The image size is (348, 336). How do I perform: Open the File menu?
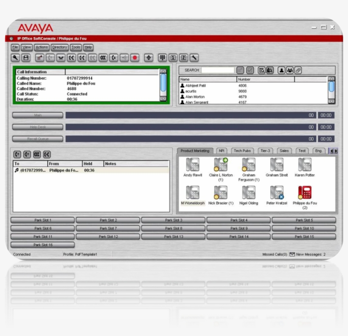coord(16,48)
